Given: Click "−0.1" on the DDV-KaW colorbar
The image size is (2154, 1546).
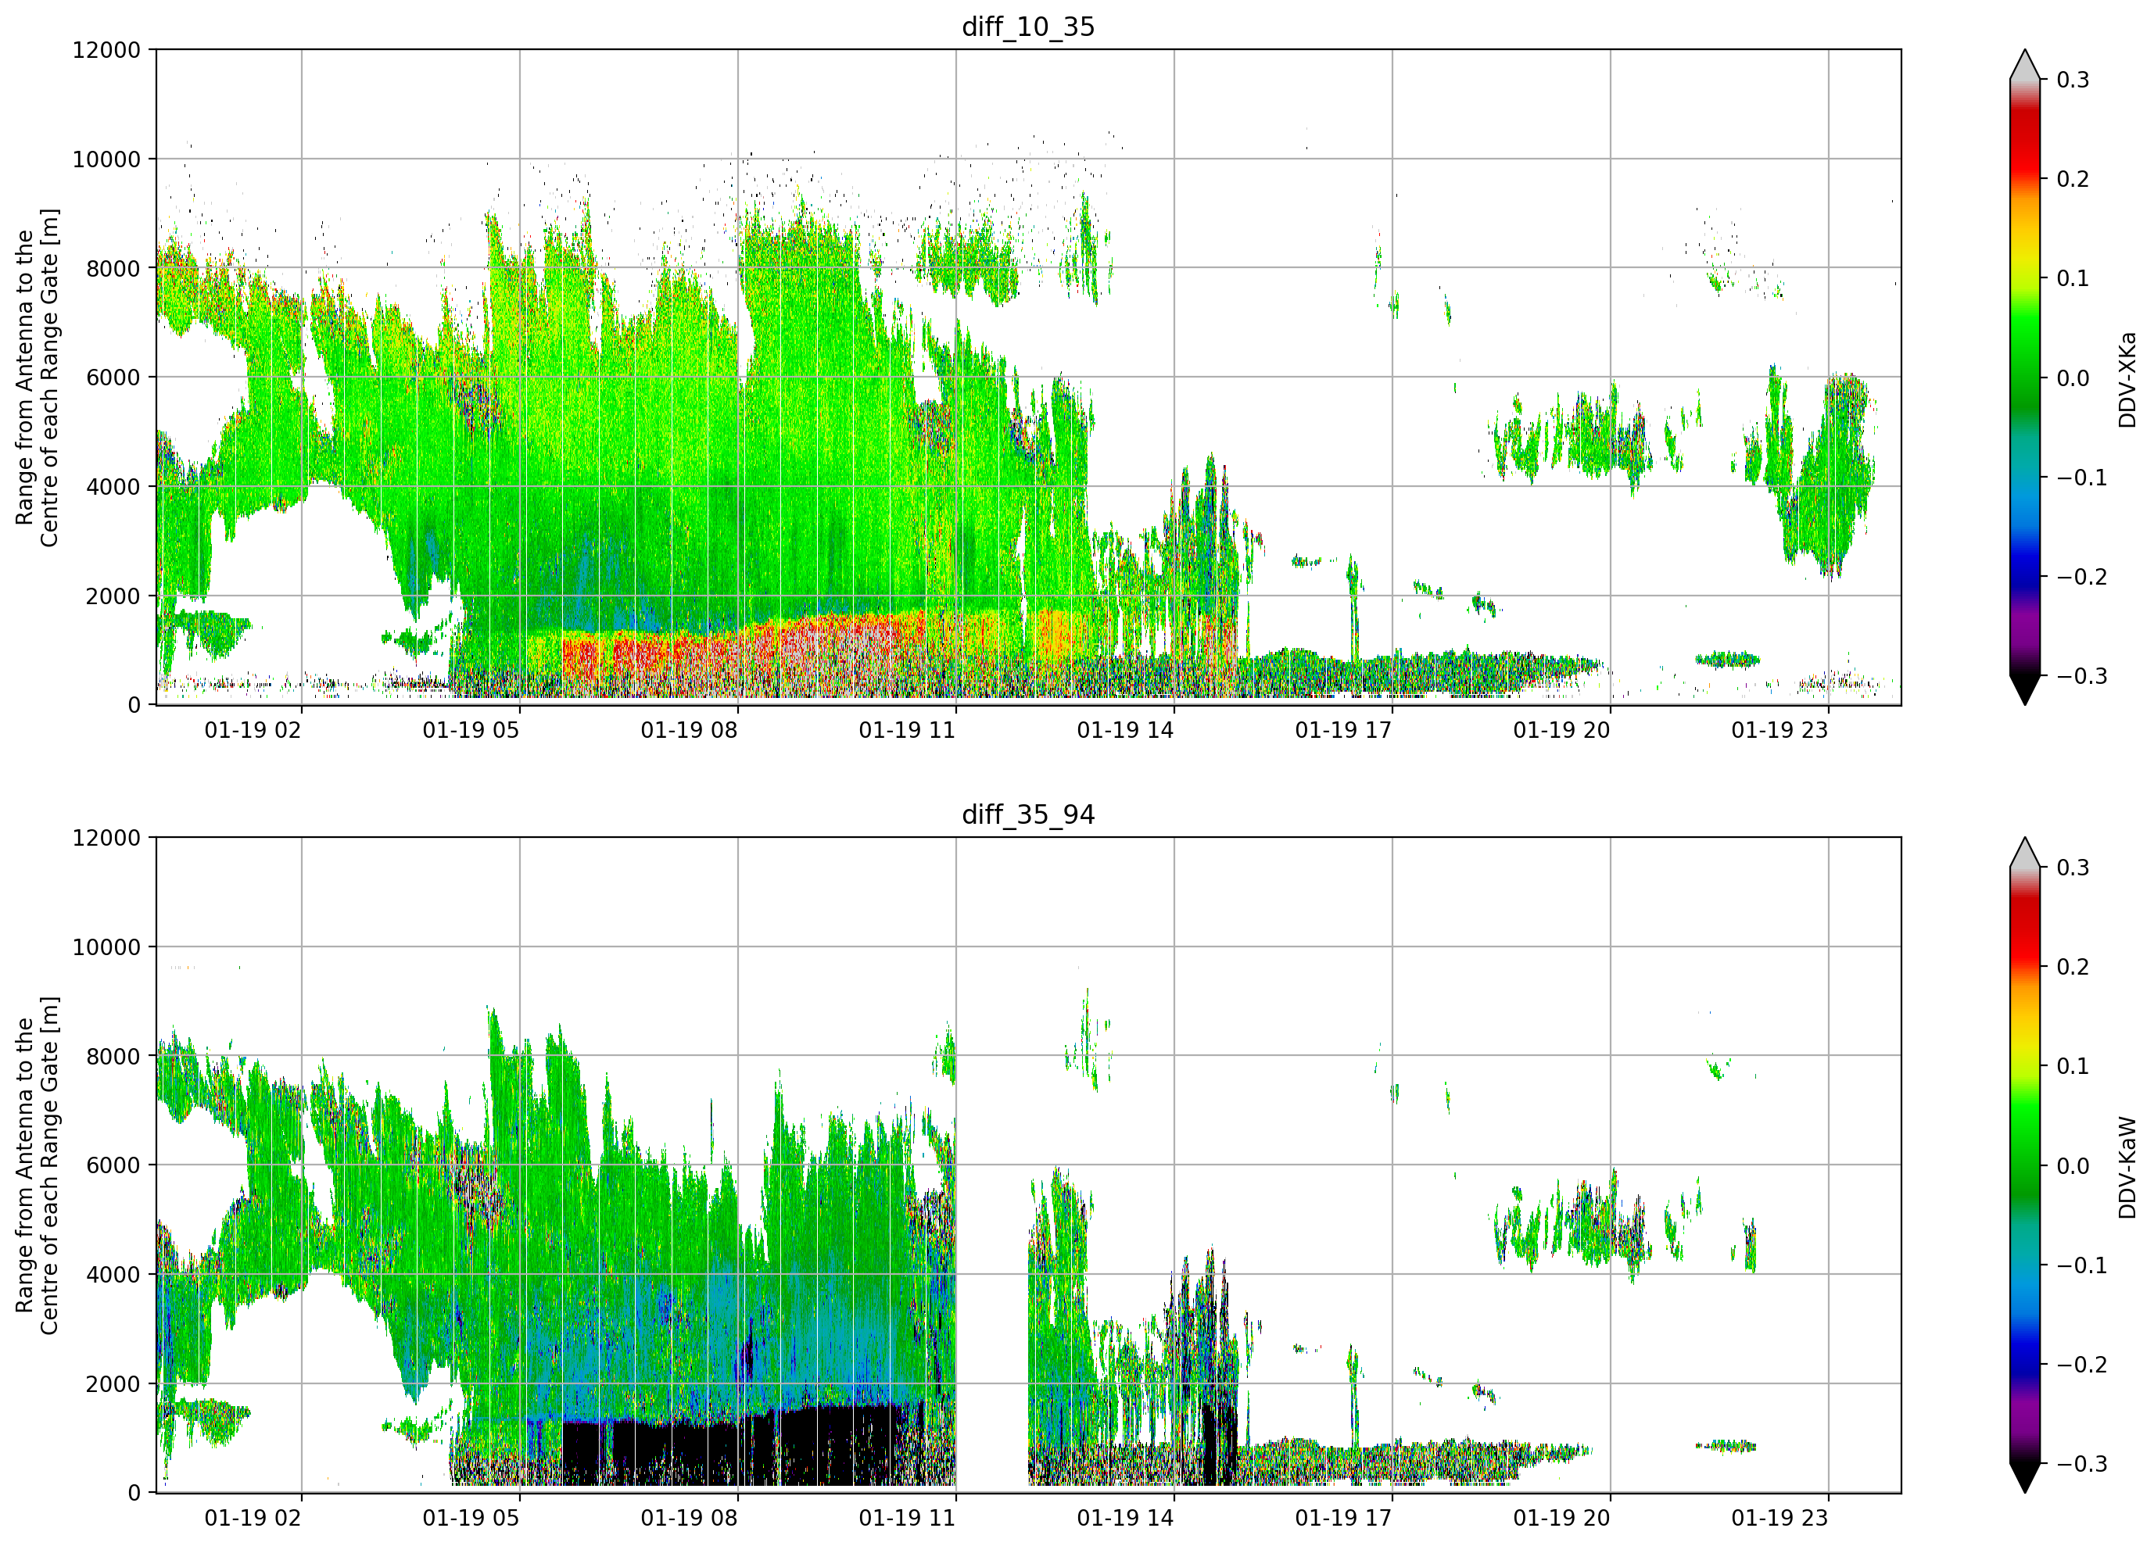Looking at the screenshot, I should point(2082,1266).
